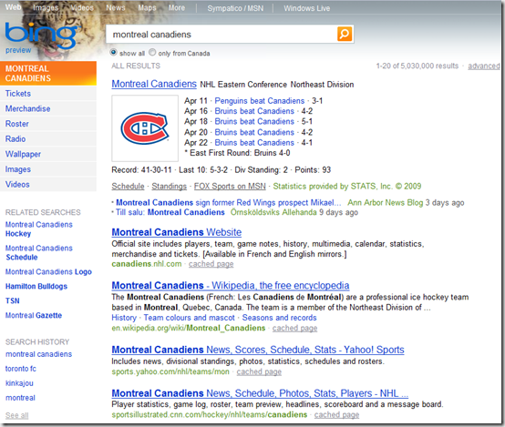This screenshot has width=505, height=427.
Task: Open the Montreal Canadiens NHL heading link
Action: coord(154,84)
